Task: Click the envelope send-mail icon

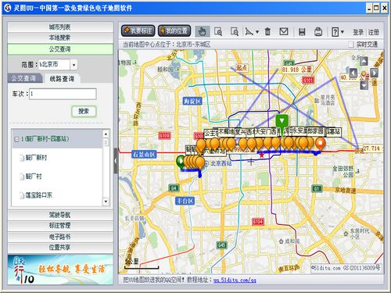Action: pyautogui.click(x=284, y=31)
